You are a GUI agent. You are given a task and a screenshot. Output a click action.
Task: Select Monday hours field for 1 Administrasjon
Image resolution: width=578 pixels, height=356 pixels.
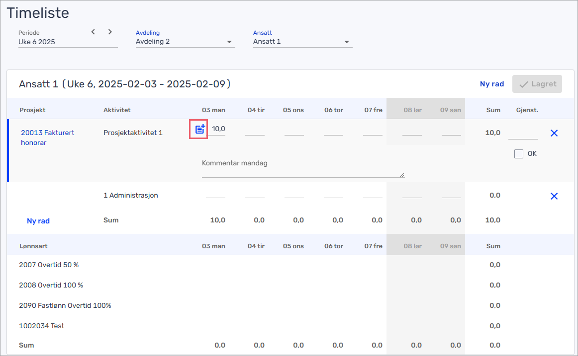[216, 193]
